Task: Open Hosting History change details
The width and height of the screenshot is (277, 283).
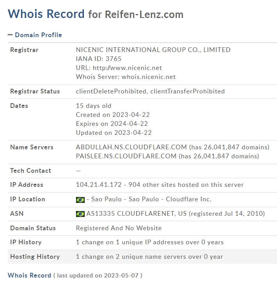Action: [x=149, y=257]
